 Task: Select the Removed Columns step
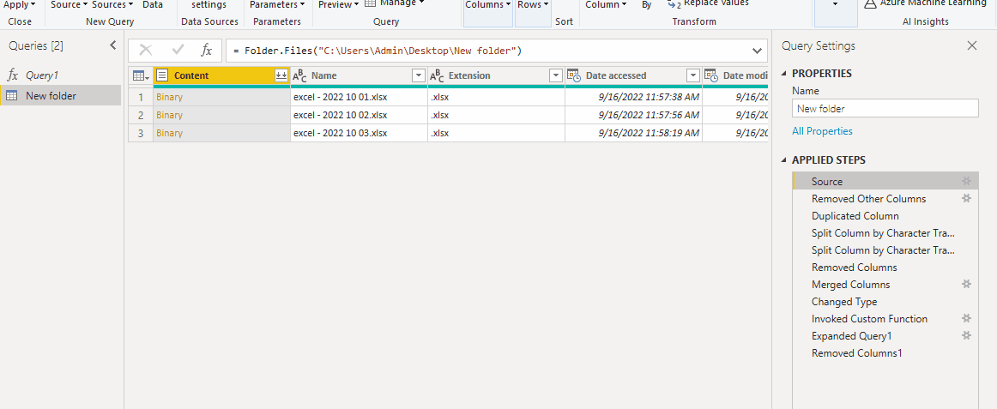885,268
